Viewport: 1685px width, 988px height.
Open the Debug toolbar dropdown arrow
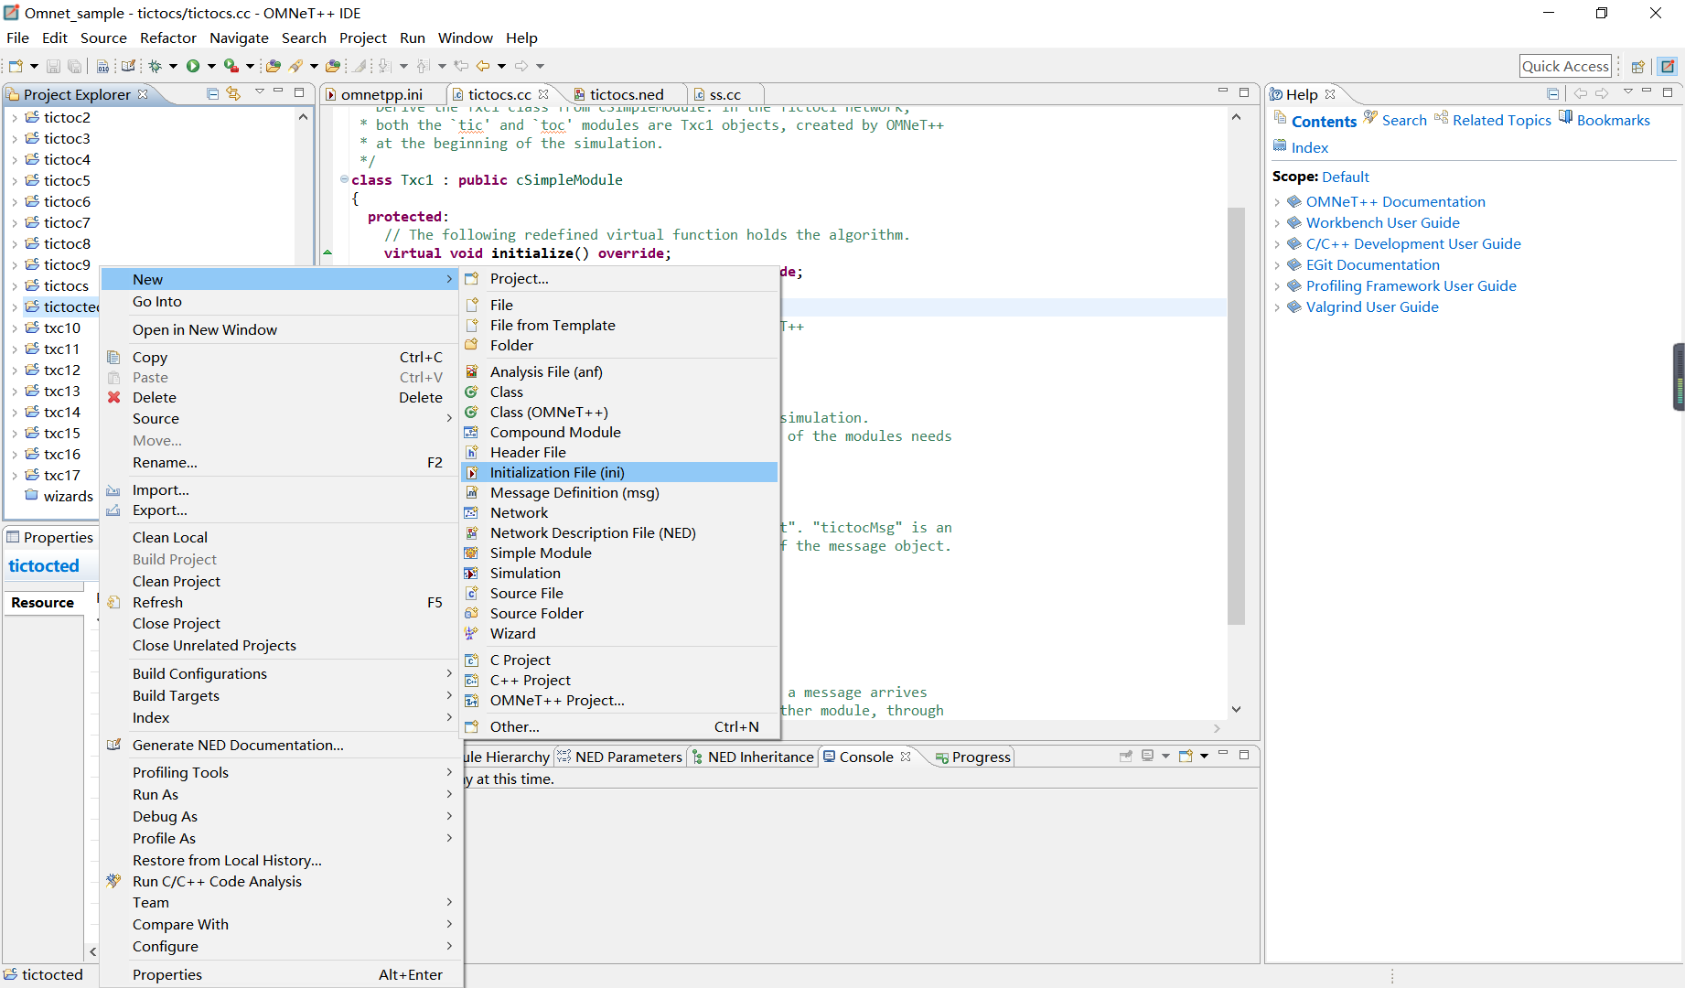tap(173, 66)
